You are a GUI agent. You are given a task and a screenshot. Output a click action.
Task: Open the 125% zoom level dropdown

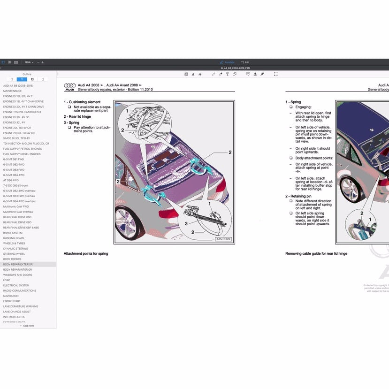pos(28,62)
